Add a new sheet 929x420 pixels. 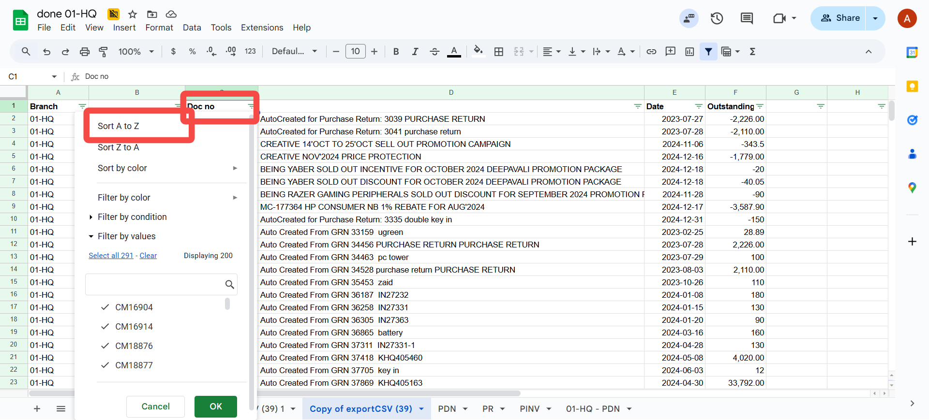(37, 409)
